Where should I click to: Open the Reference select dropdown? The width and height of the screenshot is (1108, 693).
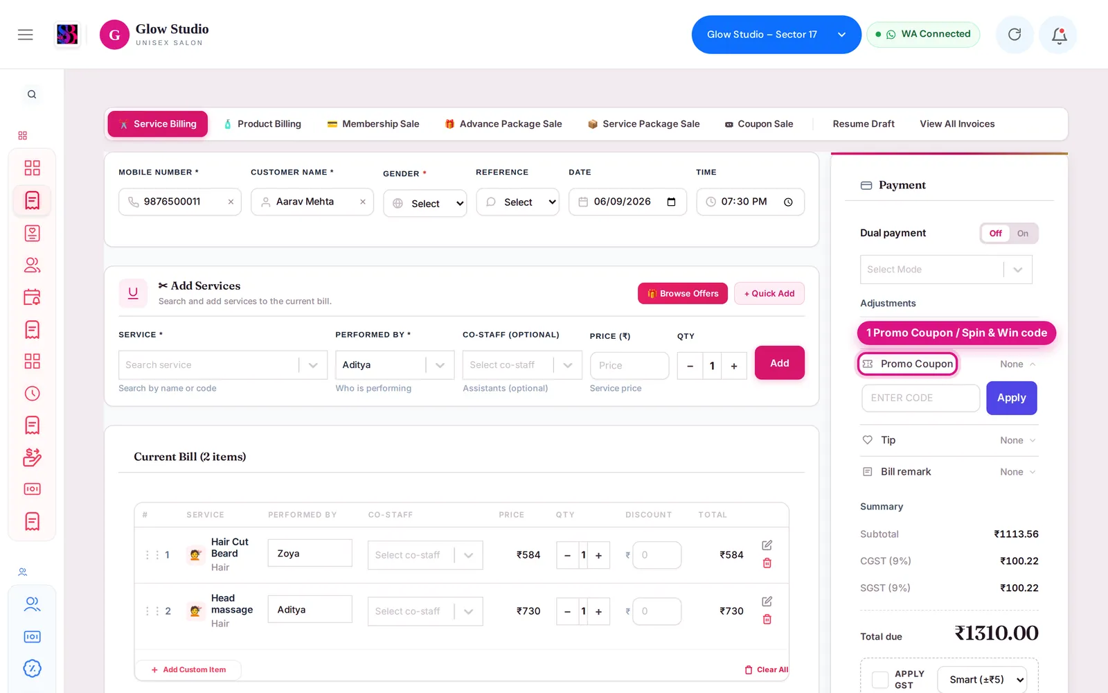click(x=517, y=202)
